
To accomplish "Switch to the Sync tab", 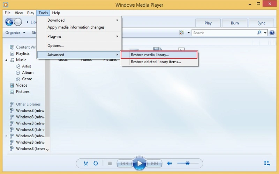I will point(261,23).
